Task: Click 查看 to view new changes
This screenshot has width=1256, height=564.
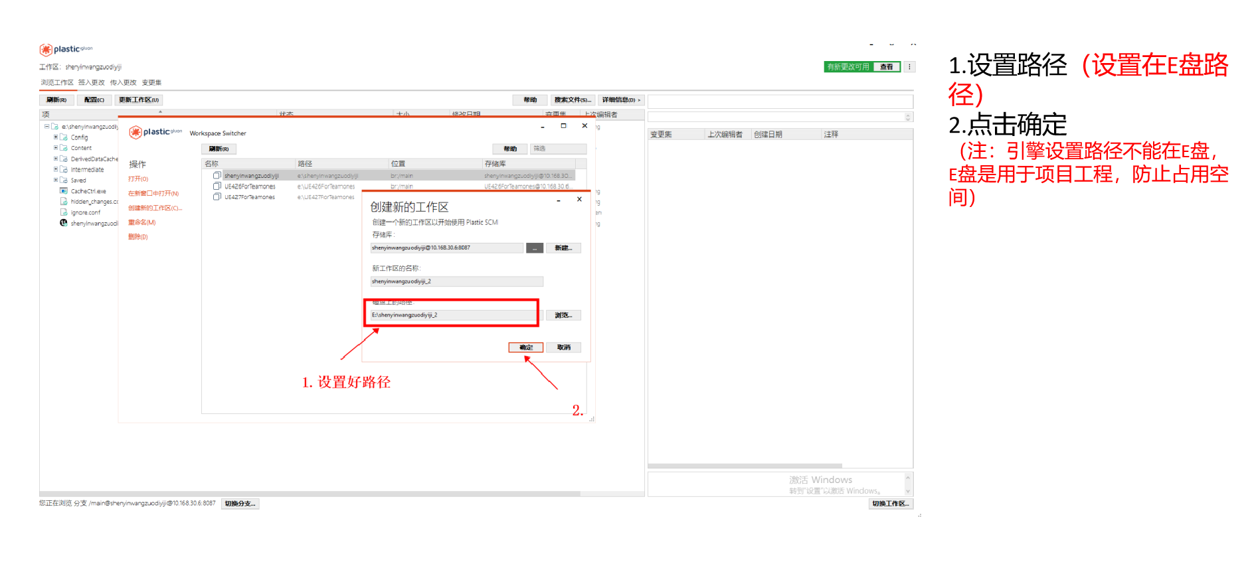Action: click(x=887, y=67)
